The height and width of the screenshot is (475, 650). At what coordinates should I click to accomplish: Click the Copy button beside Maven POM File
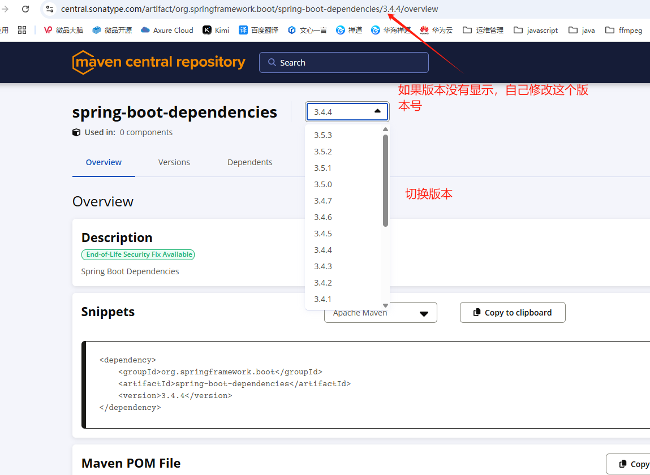(x=628, y=464)
